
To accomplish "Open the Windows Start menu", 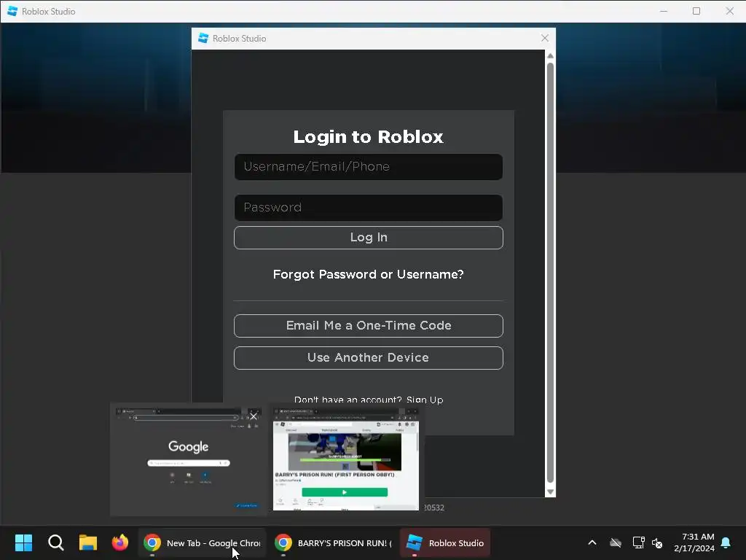I will tap(24, 542).
